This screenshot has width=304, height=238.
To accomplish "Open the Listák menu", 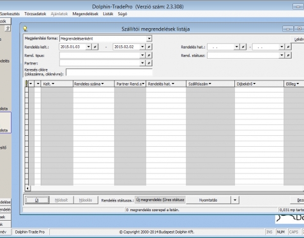I will point(108,14).
